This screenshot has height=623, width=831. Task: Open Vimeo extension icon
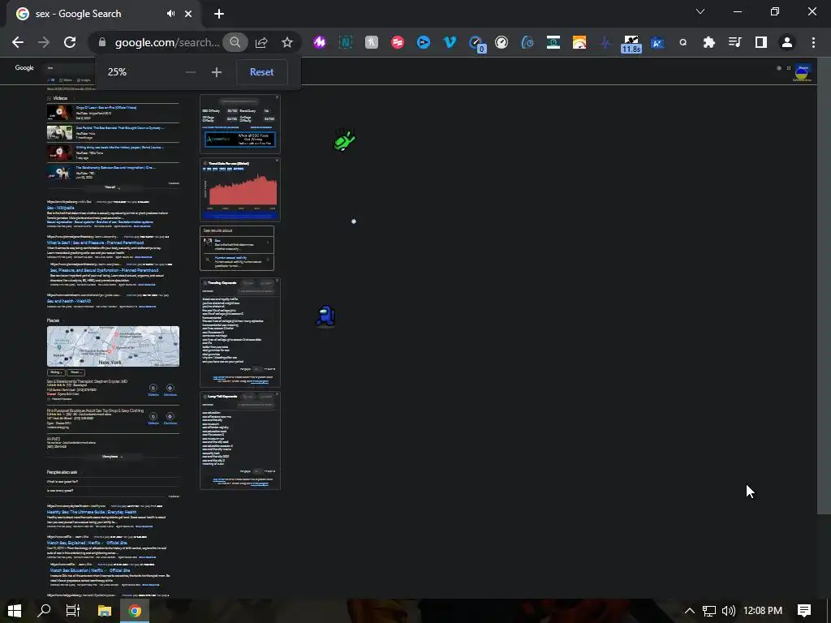coord(450,42)
